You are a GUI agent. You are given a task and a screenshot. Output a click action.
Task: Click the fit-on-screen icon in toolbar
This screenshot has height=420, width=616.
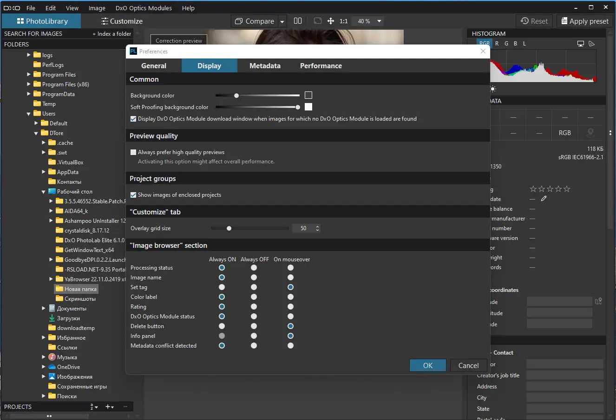pyautogui.click(x=318, y=21)
